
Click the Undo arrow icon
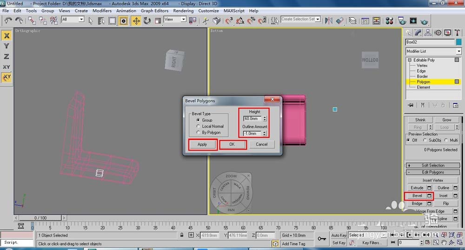(x=8, y=20)
